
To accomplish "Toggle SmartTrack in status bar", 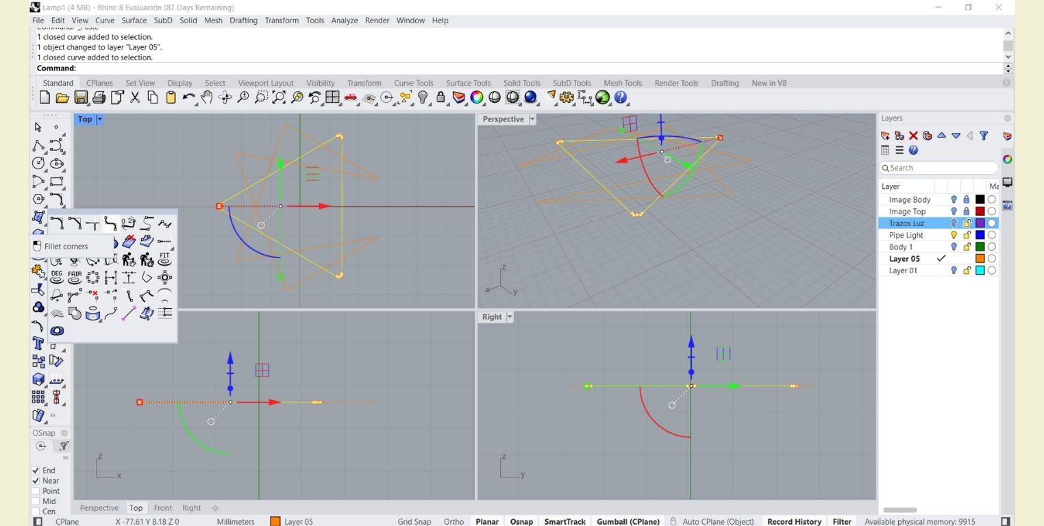I will (564, 522).
